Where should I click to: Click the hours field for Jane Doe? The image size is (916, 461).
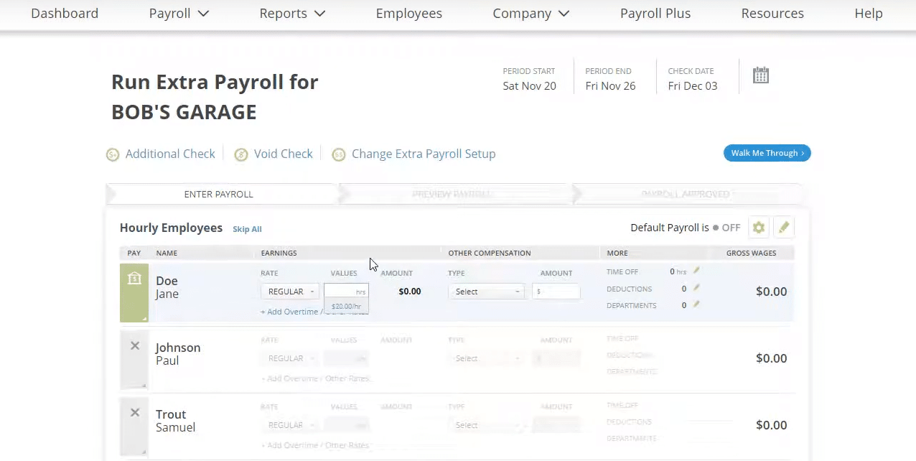pyautogui.click(x=346, y=292)
